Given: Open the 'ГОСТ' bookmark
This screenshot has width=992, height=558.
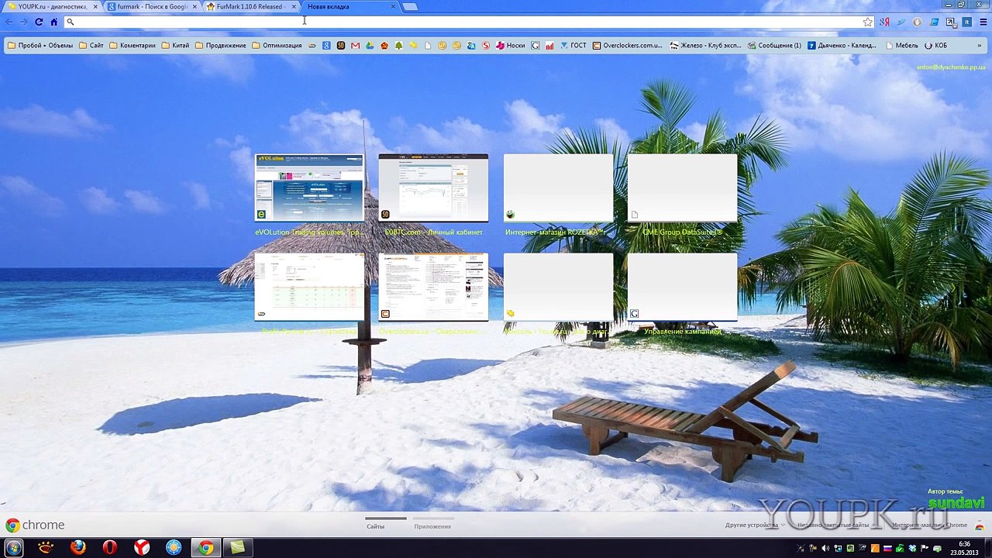Looking at the screenshot, I should coord(573,46).
